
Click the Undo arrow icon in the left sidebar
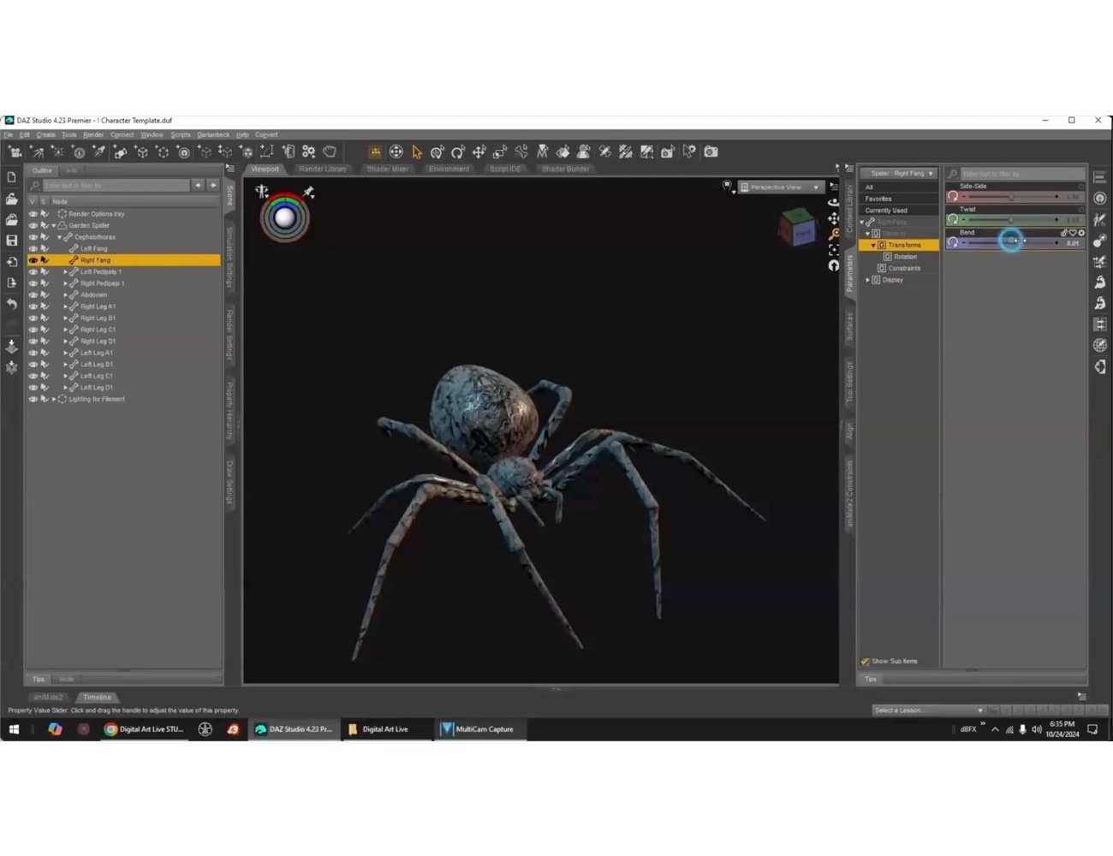(x=12, y=304)
